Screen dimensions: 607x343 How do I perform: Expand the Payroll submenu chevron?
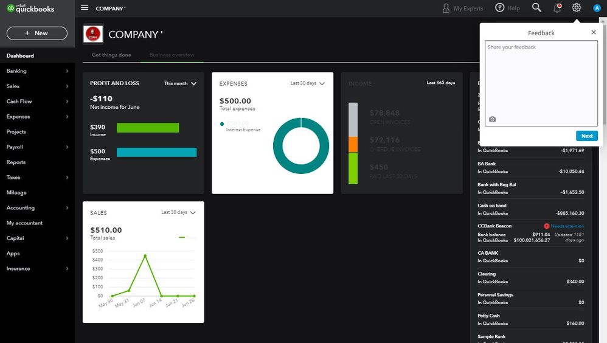68,147
